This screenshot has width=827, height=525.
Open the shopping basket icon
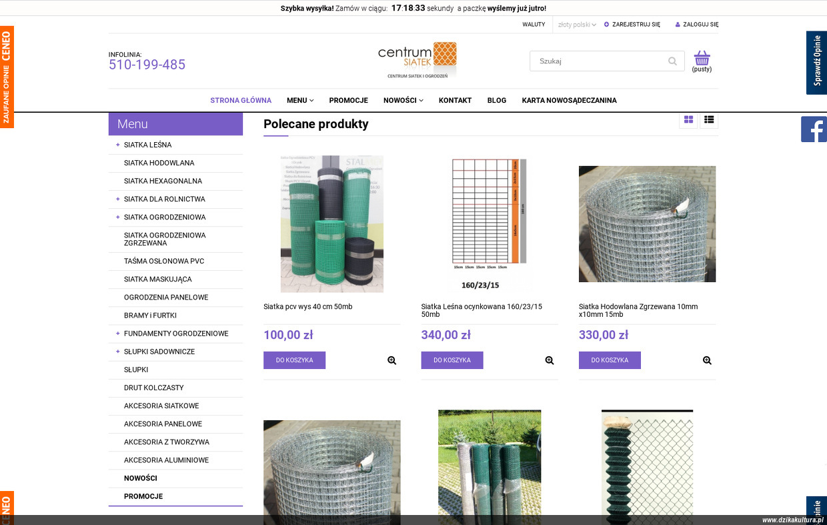pos(702,58)
